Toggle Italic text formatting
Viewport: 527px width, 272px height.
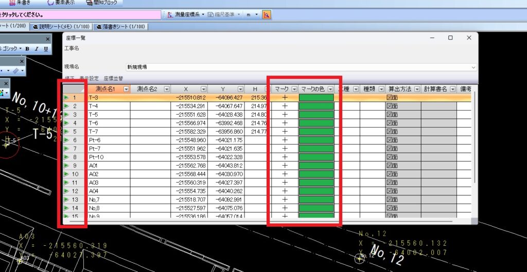pos(37,49)
